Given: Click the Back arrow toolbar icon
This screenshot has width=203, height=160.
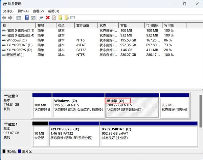Looking at the screenshot, I should 4,18.
